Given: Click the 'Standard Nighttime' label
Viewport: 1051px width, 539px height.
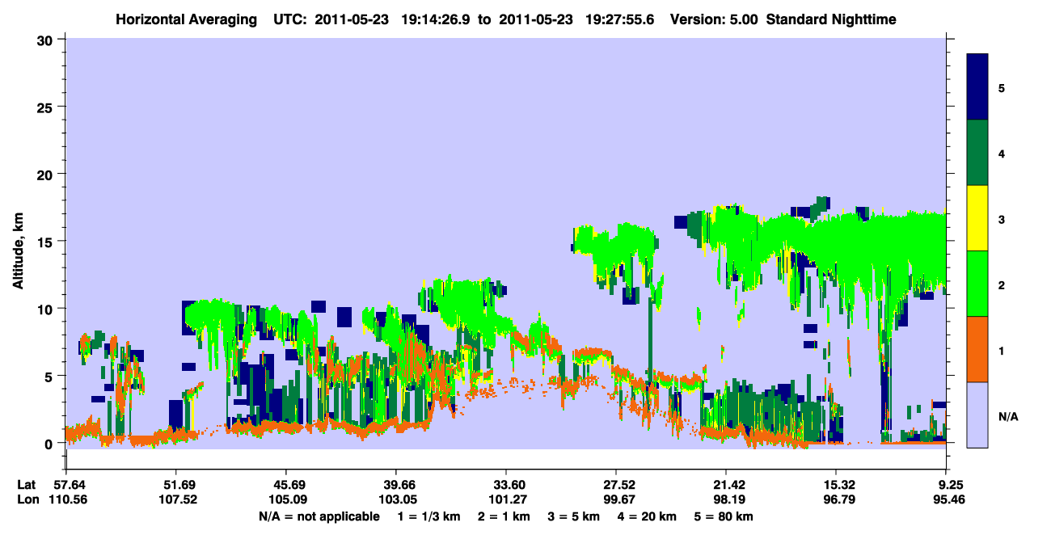Looking at the screenshot, I should [830, 19].
